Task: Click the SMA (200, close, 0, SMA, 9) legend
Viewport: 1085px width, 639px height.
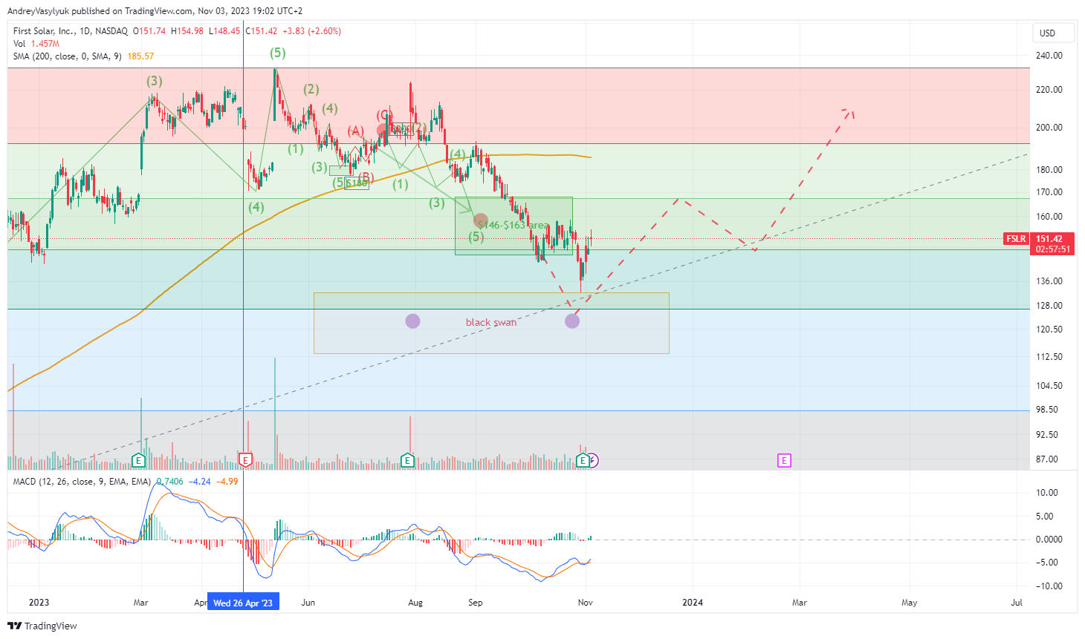Action: point(68,56)
